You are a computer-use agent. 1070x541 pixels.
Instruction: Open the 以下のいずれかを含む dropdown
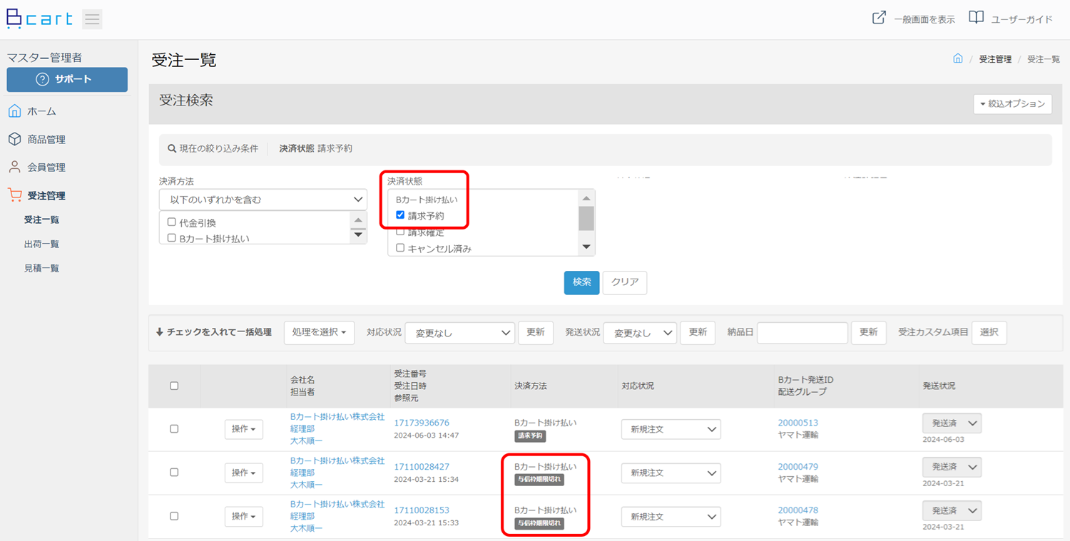263,200
